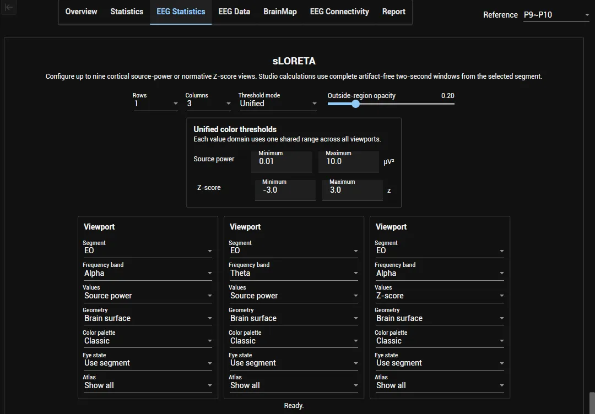Open Segment dropdown in first viewport

(x=148, y=250)
